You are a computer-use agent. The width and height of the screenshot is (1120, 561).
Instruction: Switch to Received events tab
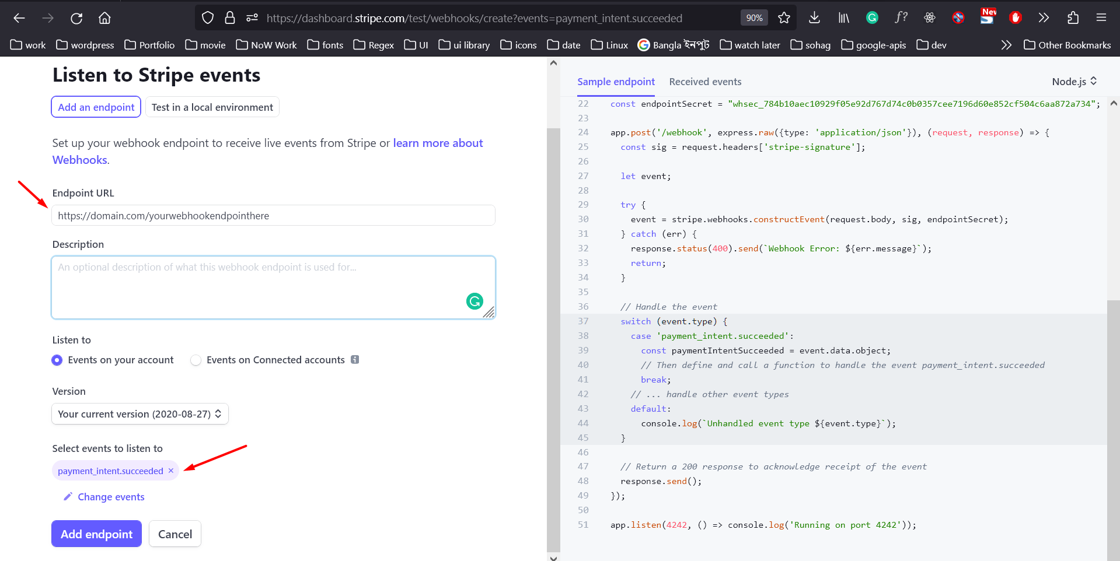[705, 82]
